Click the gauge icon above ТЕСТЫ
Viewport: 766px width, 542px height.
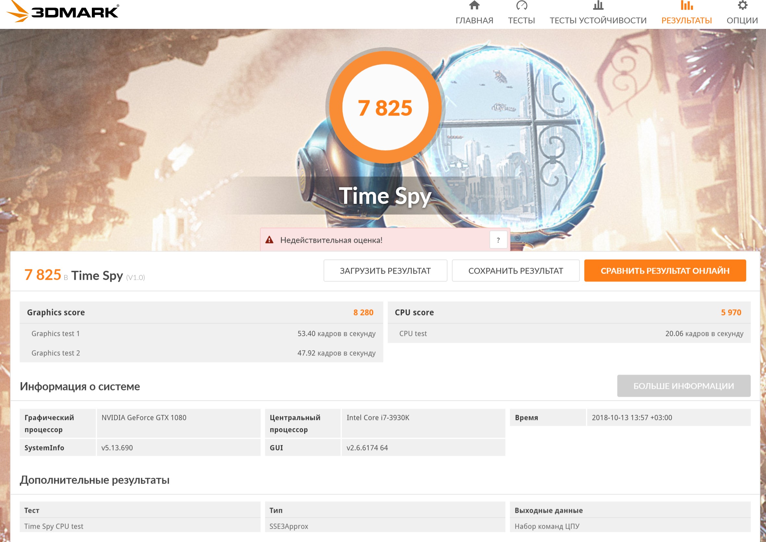521,5
